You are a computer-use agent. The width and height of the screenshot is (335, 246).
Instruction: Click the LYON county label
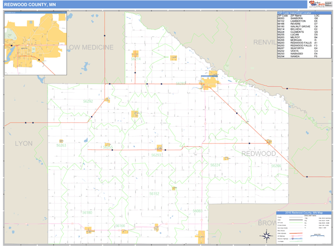(23, 144)
